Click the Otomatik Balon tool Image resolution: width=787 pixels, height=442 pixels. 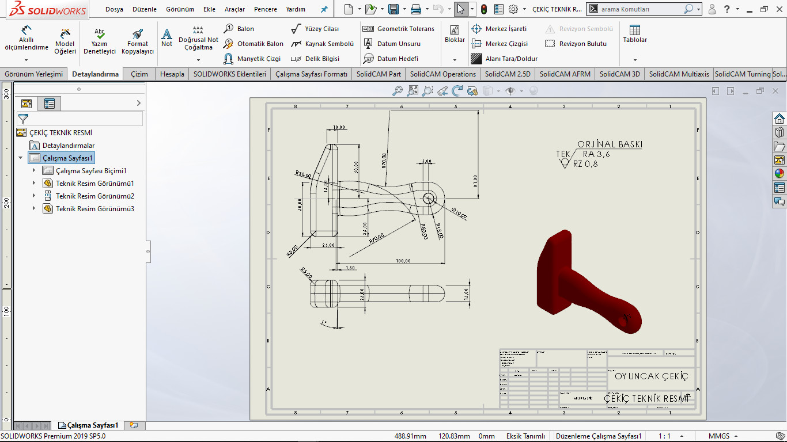pyautogui.click(x=253, y=44)
